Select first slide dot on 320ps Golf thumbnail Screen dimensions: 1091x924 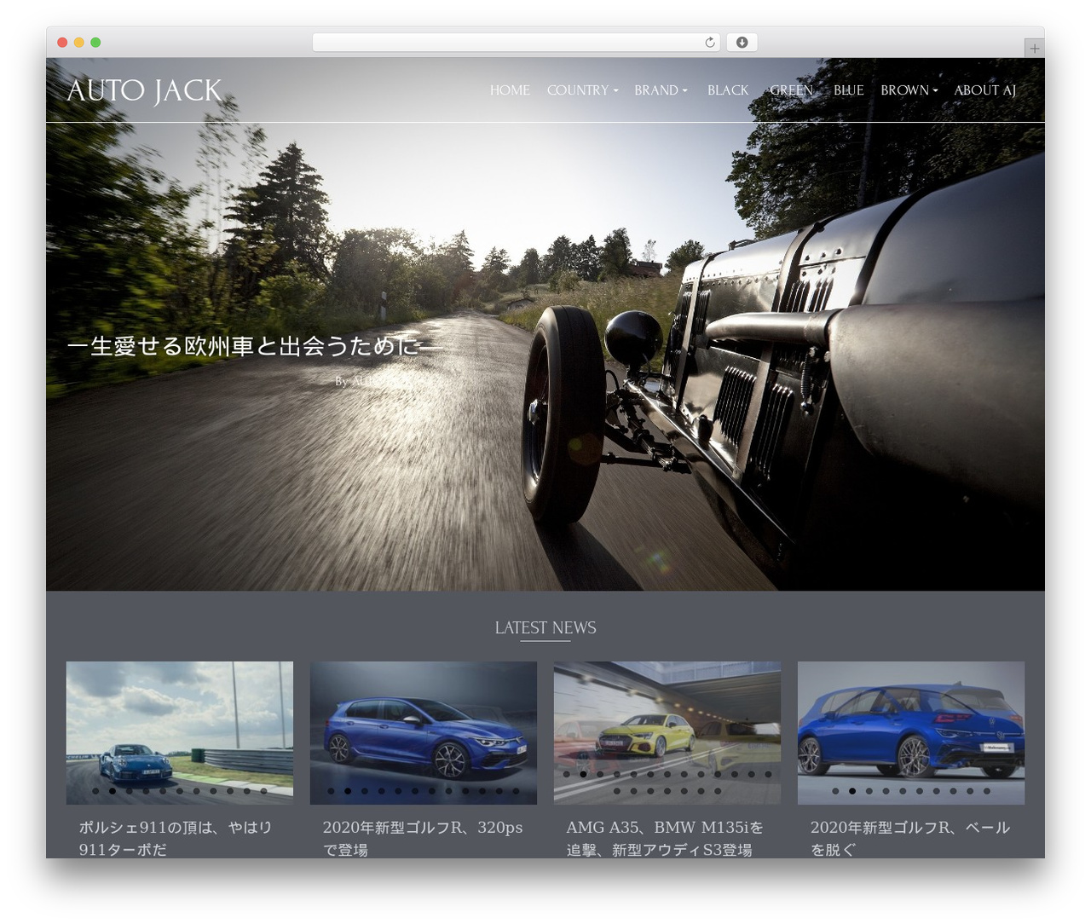(x=331, y=791)
